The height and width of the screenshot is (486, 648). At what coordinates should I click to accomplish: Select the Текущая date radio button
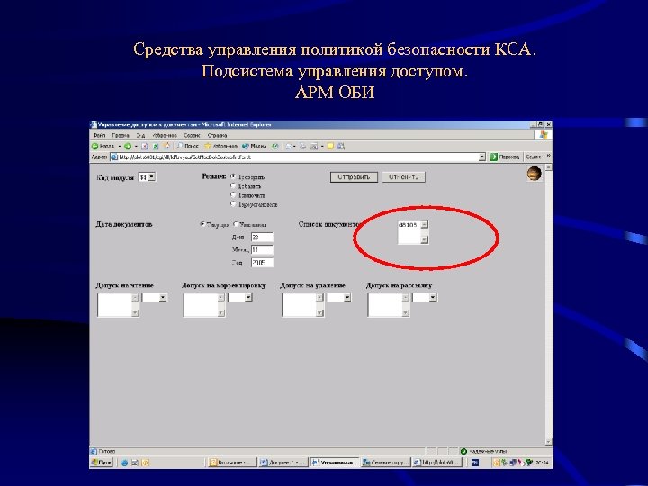[x=202, y=224]
